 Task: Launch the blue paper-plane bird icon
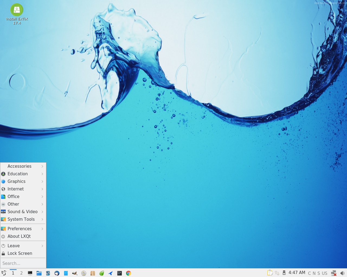coord(111,273)
